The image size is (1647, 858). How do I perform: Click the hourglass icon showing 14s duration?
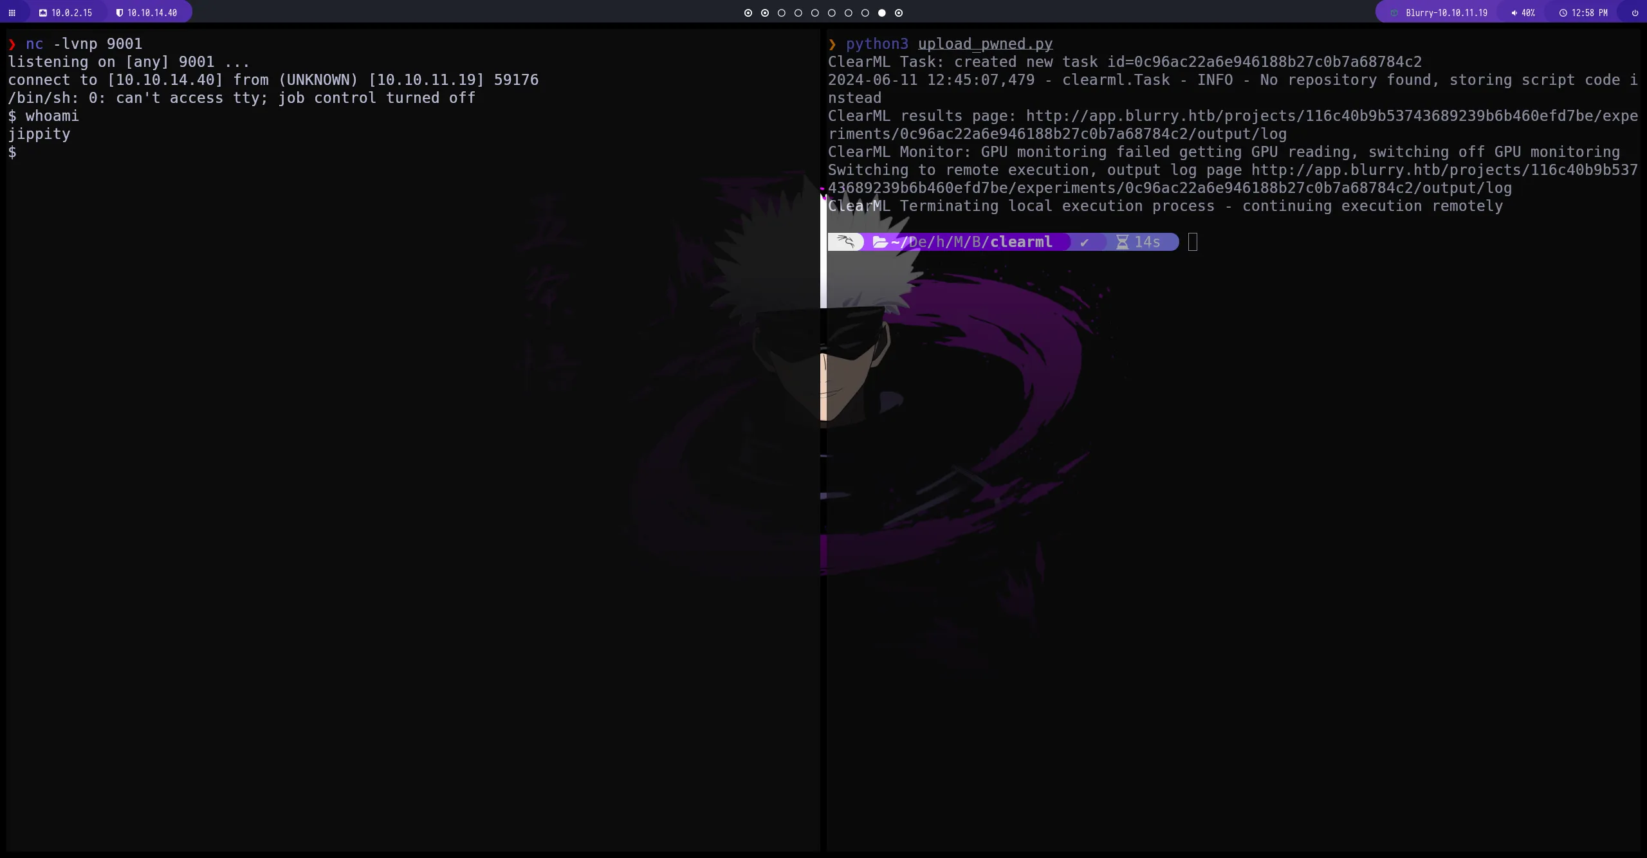point(1123,242)
